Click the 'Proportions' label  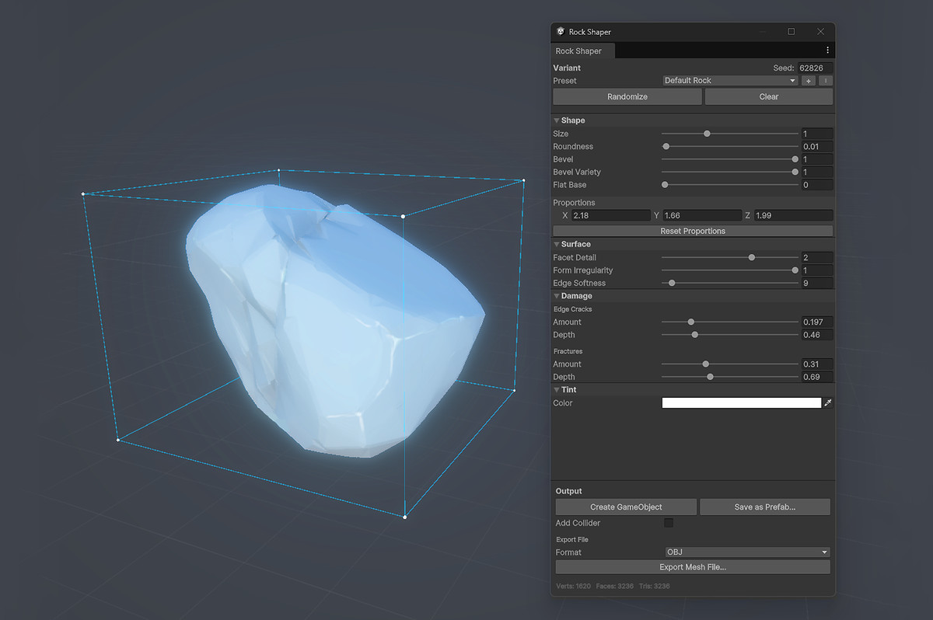pyautogui.click(x=574, y=203)
